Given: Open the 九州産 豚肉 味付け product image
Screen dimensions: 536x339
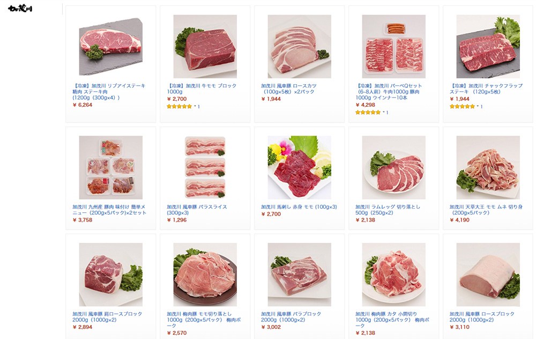Looking at the screenshot, I should click(111, 167).
